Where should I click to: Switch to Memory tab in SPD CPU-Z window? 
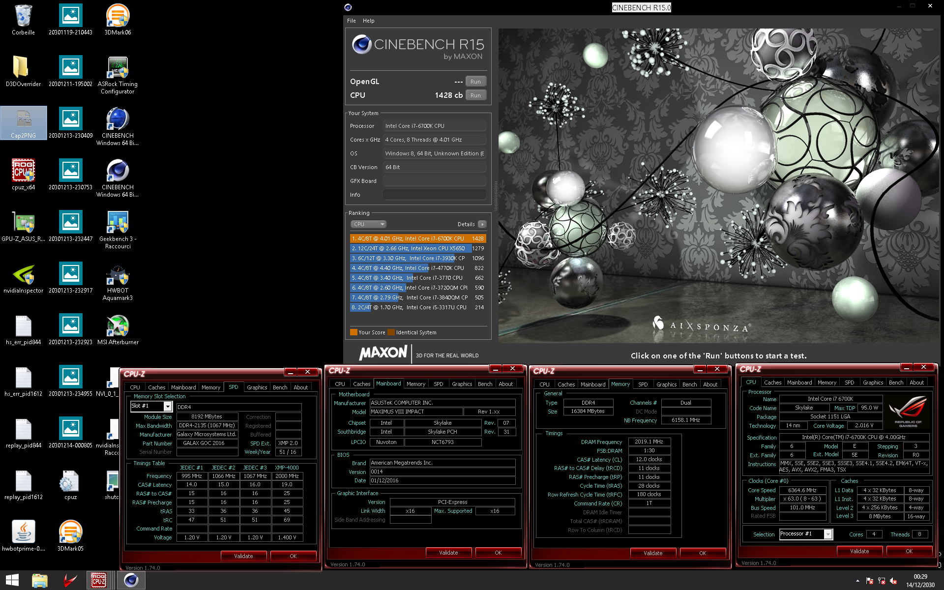(x=211, y=387)
